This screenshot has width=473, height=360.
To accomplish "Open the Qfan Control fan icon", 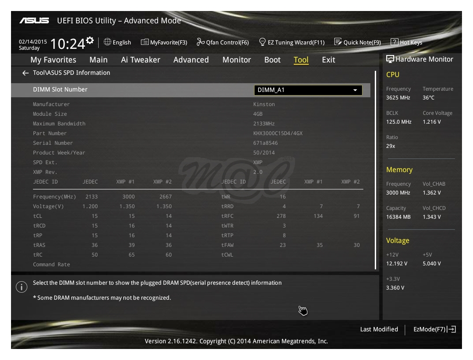I will 200,42.
